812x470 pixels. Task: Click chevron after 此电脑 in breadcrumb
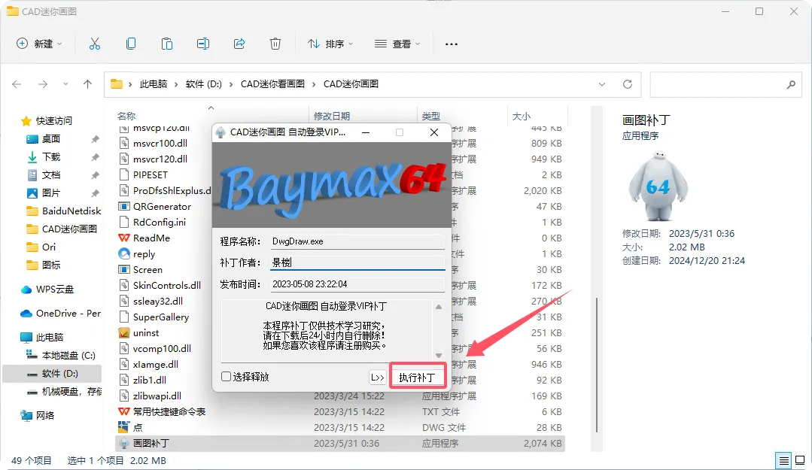[x=176, y=84]
